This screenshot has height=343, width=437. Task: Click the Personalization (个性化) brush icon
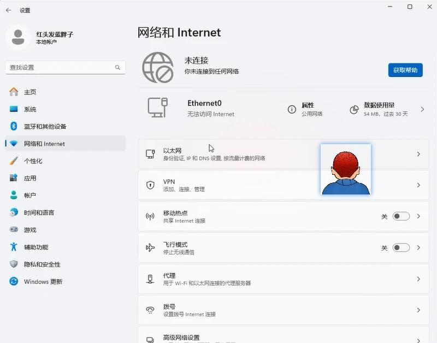tap(14, 161)
